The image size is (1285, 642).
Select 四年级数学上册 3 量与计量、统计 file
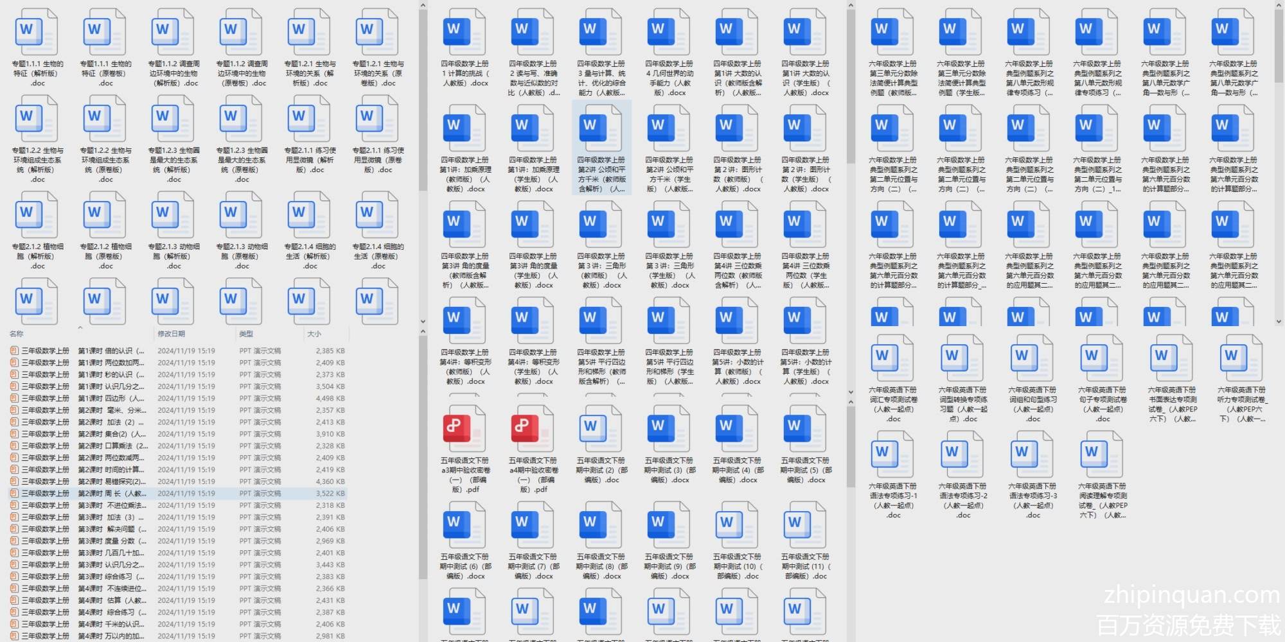tap(601, 53)
